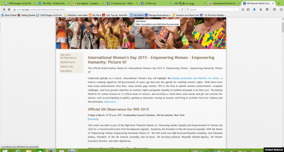Viewport: 284px width, 152px height.
Task: Go to Firefox Home page icon
Action: [261, 9]
